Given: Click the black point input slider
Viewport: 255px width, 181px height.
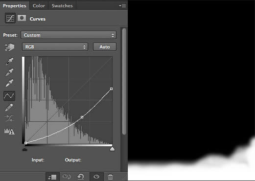Looking at the screenshot, I should (25, 149).
